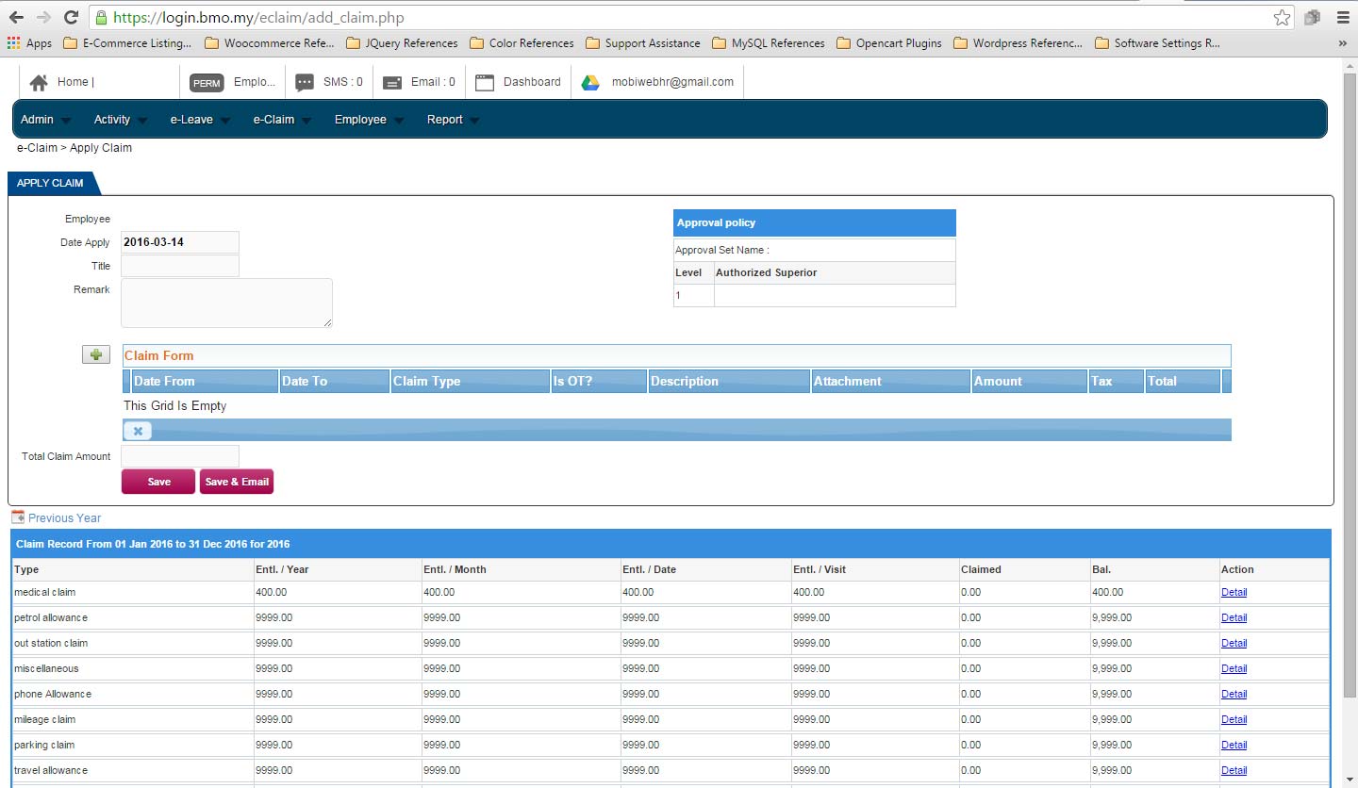Show more bookmarks with double chevron
This screenshot has width=1358, height=788.
[1342, 43]
